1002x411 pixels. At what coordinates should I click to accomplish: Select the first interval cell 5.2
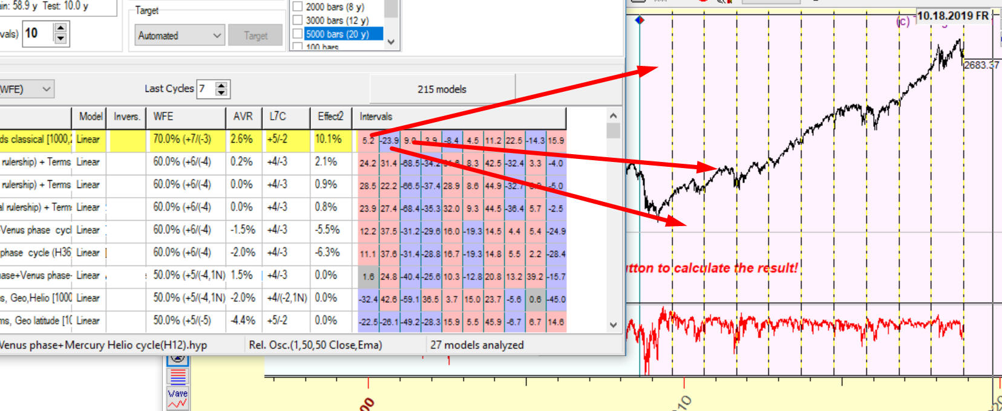click(368, 140)
